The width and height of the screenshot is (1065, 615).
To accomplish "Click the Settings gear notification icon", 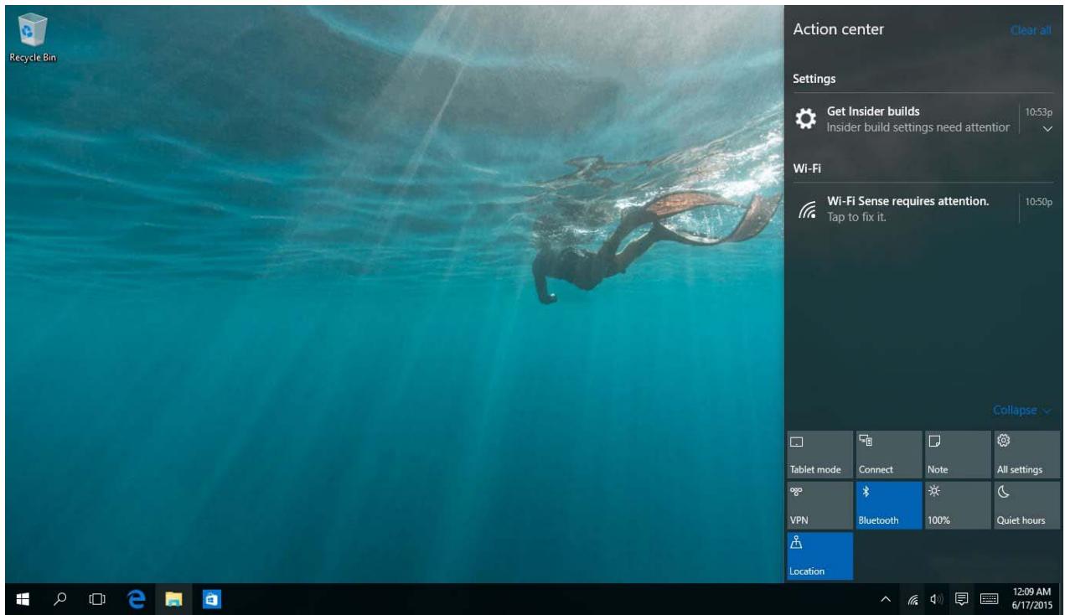I will pos(805,120).
